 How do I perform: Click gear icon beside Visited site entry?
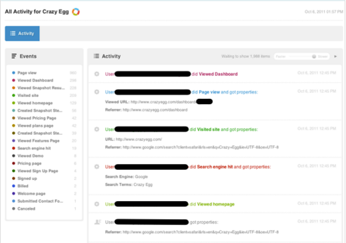coord(97,129)
